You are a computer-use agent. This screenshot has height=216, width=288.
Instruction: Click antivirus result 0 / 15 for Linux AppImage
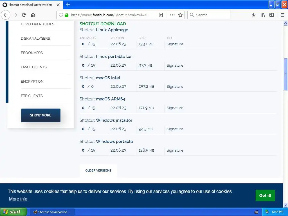pos(89,44)
